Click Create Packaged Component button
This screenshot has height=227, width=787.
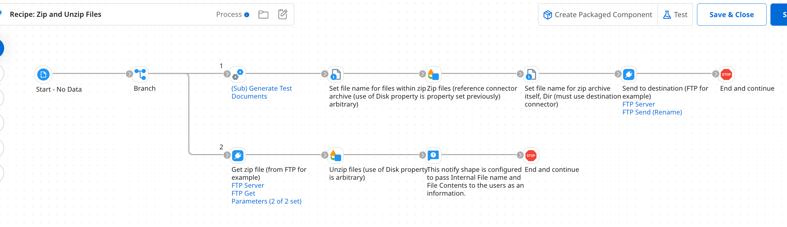click(598, 15)
